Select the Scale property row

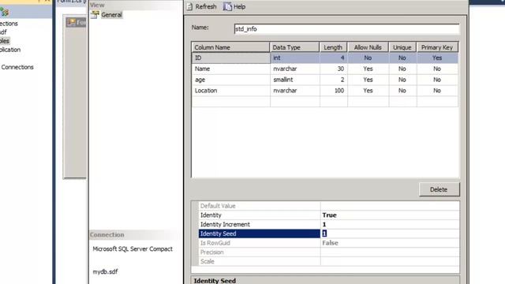point(260,261)
